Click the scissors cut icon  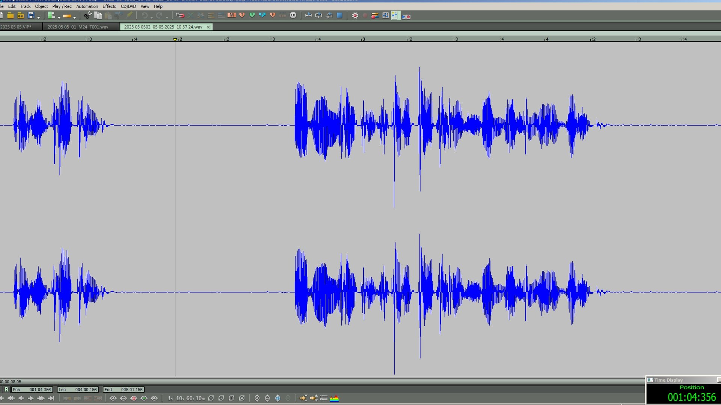click(x=87, y=15)
